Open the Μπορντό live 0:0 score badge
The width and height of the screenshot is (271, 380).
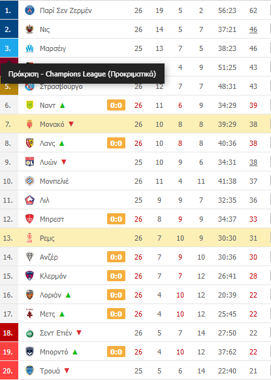click(116, 352)
